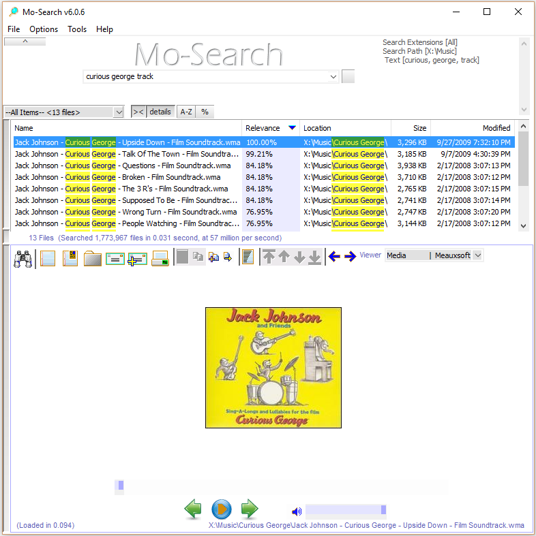Sort results by Name column header
Image resolution: width=536 pixels, height=536 pixels.
coord(126,128)
